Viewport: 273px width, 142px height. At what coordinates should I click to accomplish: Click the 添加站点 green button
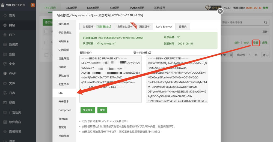[48, 22]
